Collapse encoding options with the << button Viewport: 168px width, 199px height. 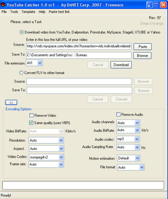click(11, 103)
